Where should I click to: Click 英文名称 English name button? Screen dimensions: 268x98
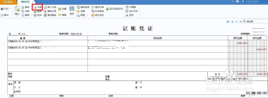tap(98, 15)
